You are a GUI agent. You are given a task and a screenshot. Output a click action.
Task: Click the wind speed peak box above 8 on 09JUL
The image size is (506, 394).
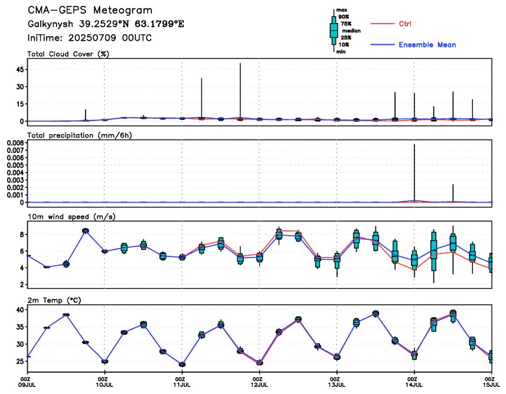tap(86, 230)
